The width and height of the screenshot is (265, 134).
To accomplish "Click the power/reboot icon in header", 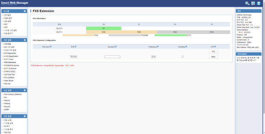I will click(253, 3).
